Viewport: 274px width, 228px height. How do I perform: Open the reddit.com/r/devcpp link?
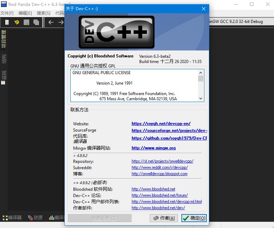point(159,167)
